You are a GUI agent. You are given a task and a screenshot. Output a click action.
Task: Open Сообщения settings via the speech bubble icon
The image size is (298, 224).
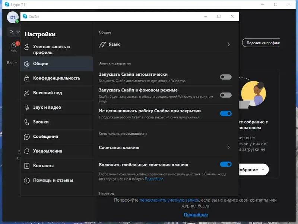(27, 137)
